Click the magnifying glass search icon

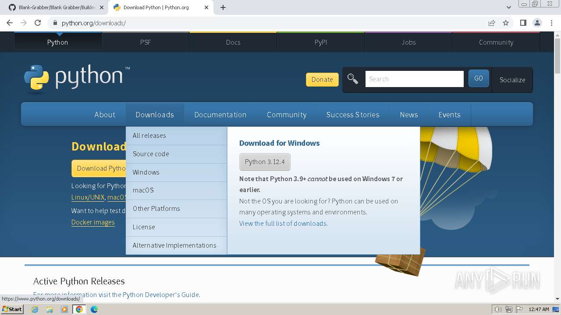pos(353,79)
